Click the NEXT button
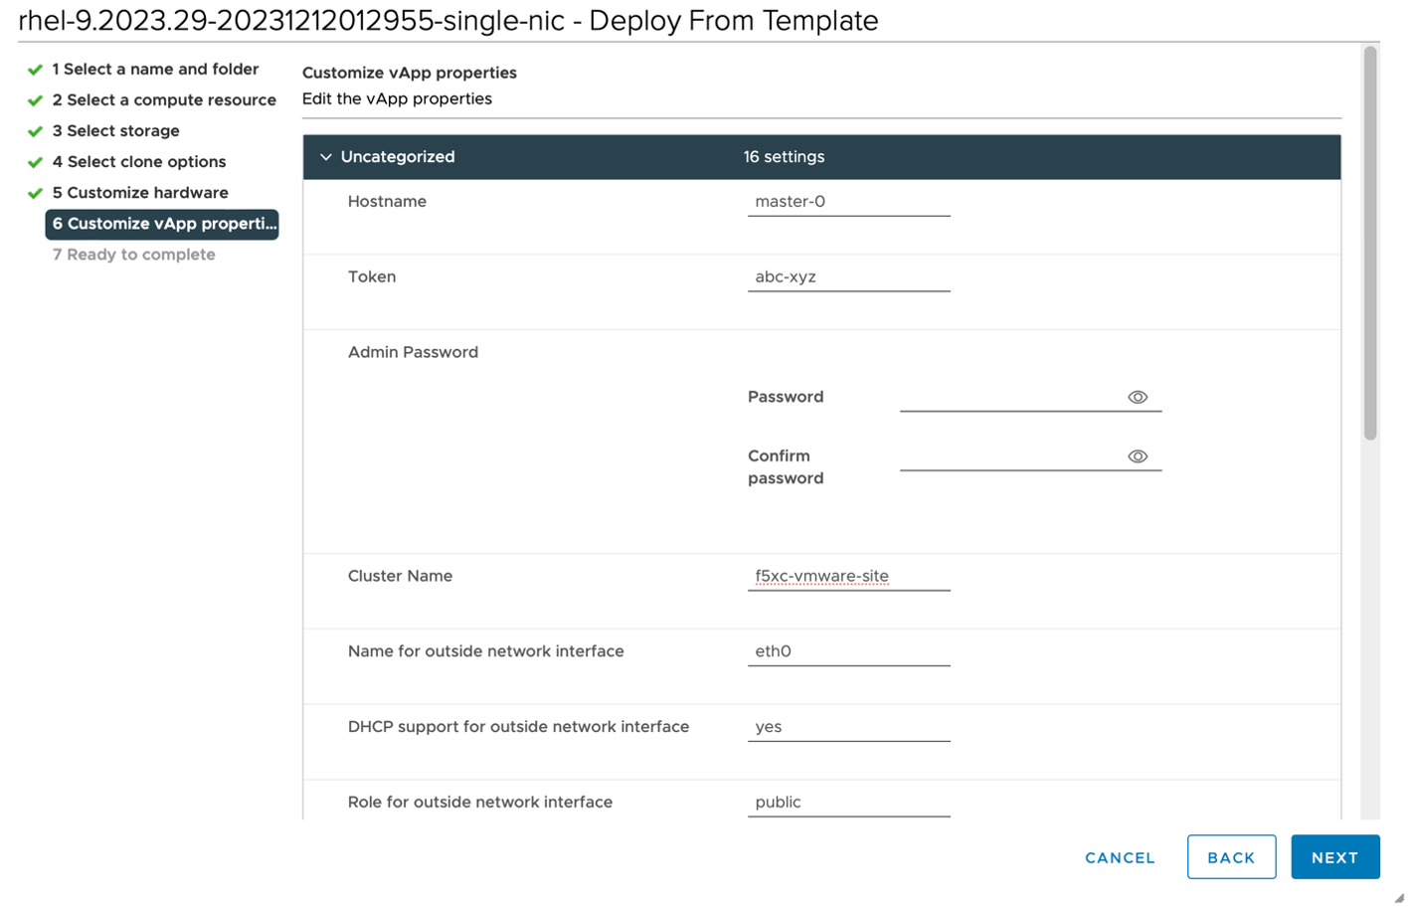1412x909 pixels. coord(1337,858)
